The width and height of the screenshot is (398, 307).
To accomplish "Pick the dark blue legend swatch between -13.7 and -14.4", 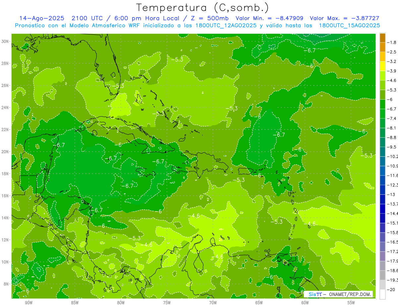I will (382, 209).
